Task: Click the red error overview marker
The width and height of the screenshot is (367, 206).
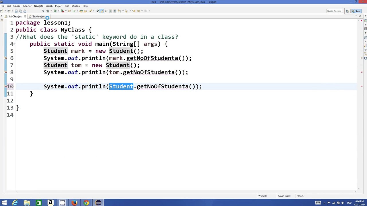Action: tap(362, 21)
